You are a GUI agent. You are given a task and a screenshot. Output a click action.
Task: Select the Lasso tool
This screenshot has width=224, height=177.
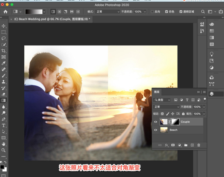point(4,38)
